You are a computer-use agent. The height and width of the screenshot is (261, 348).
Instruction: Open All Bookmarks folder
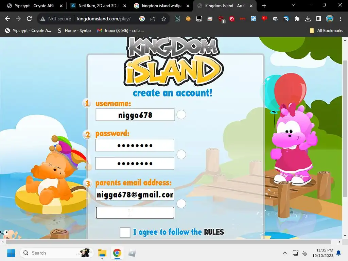(326, 31)
